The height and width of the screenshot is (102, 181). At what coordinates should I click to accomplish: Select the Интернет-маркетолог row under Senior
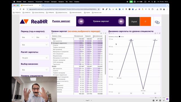click(x=77, y=43)
